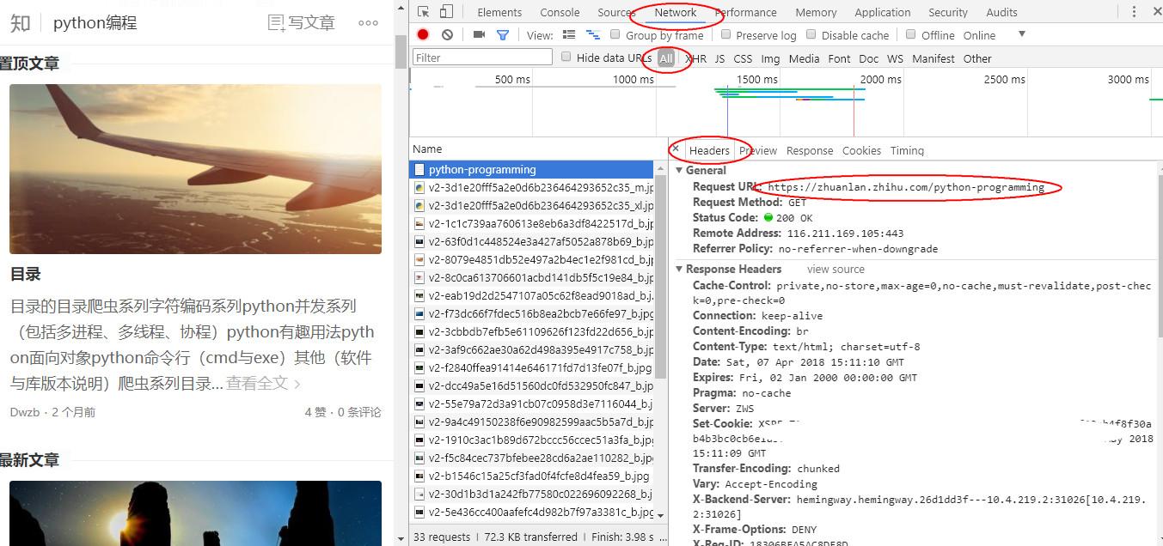This screenshot has width=1163, height=546.
Task: Enable Preserve log checkbox
Action: (725, 34)
